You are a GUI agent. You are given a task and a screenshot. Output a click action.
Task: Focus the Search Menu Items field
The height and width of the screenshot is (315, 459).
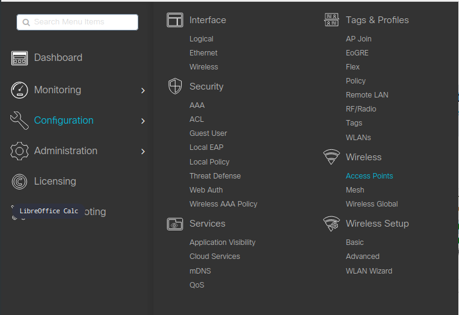click(77, 22)
